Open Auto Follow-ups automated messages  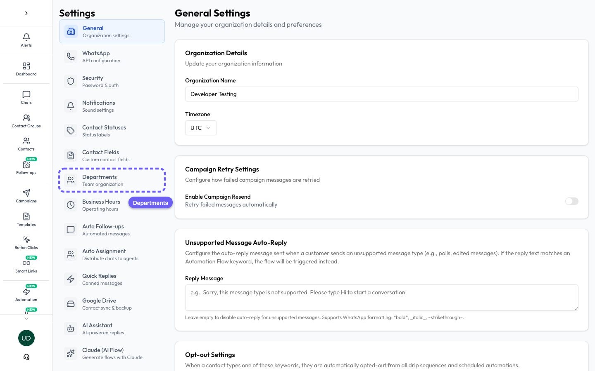click(112, 230)
